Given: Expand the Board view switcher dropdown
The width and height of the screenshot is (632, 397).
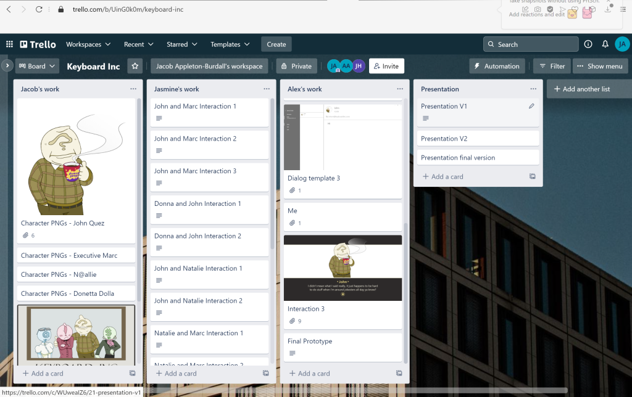Looking at the screenshot, I should [37, 66].
